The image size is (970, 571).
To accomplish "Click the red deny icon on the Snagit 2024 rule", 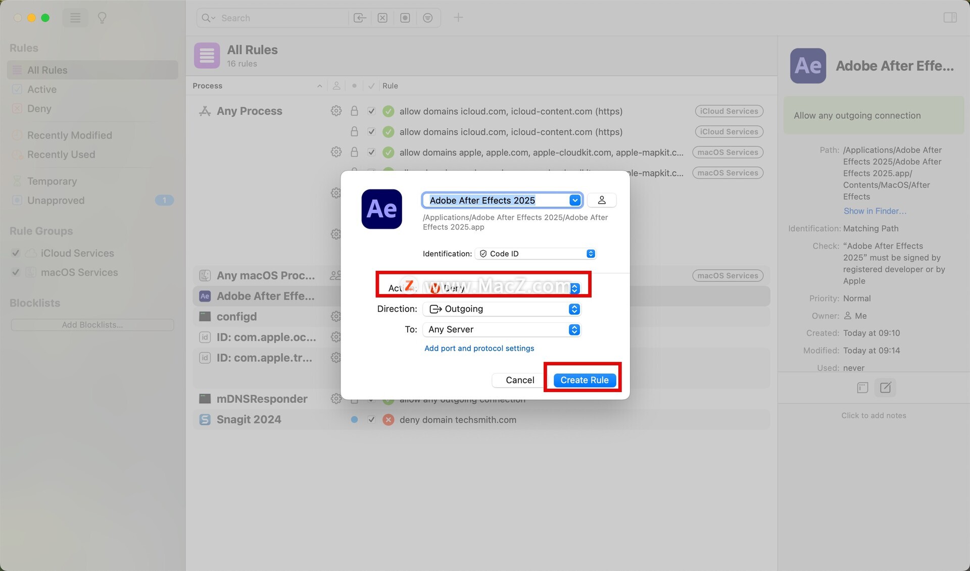I will [388, 419].
